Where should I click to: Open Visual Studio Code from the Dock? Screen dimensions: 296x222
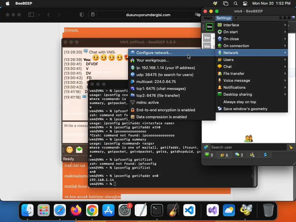[x=189, y=210]
